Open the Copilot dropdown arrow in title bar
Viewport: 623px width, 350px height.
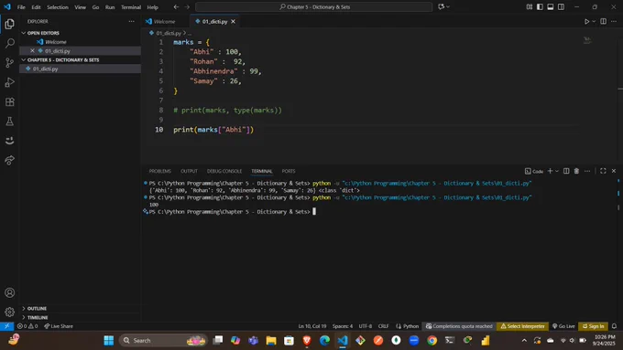(448, 6)
